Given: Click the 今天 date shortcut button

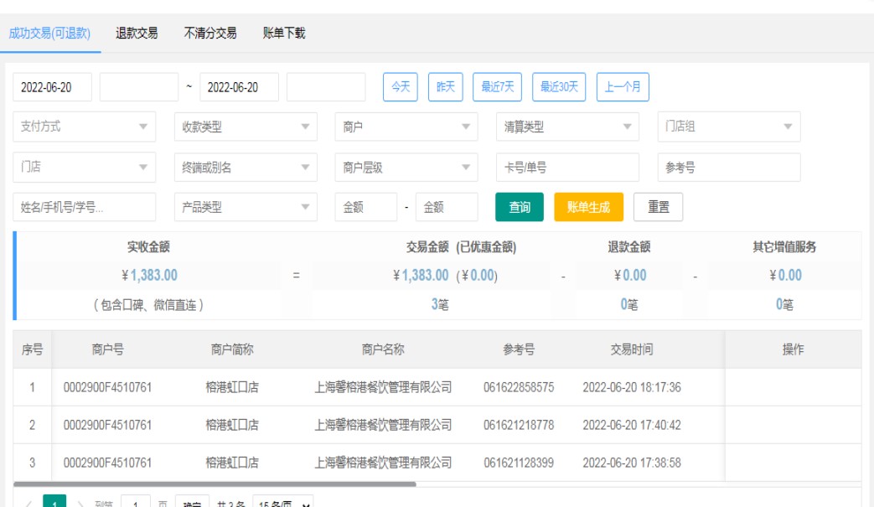Looking at the screenshot, I should click(x=401, y=87).
